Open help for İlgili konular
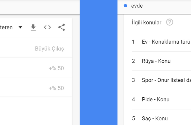This screenshot has height=125, width=191. (x=169, y=22)
